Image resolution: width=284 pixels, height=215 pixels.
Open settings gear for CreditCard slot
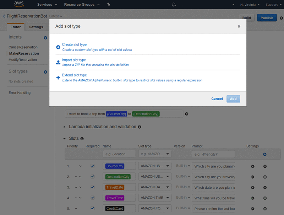[253, 209]
